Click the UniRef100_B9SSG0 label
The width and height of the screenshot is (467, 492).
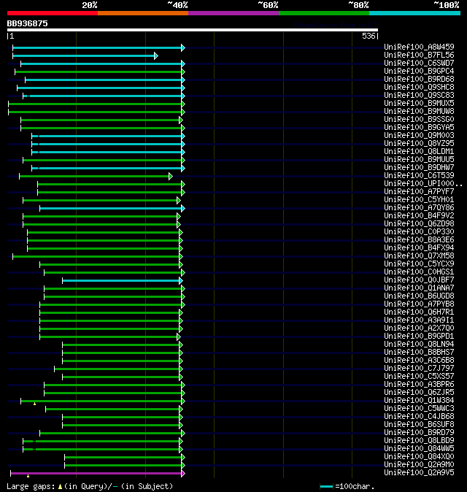point(419,120)
